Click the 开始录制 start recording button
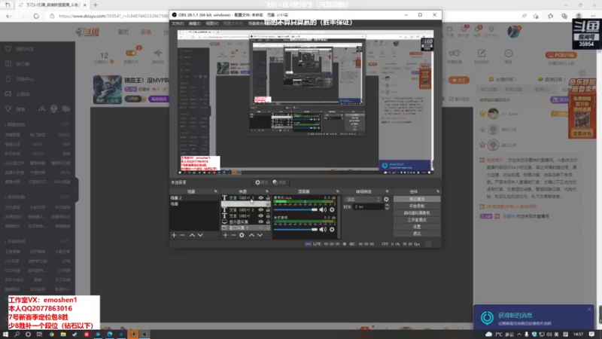Screen dimensions: 602x339 417,206
